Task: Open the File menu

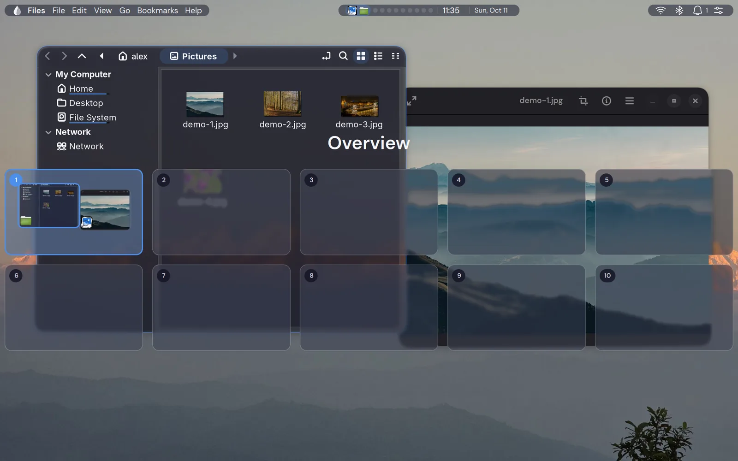Action: click(x=59, y=10)
